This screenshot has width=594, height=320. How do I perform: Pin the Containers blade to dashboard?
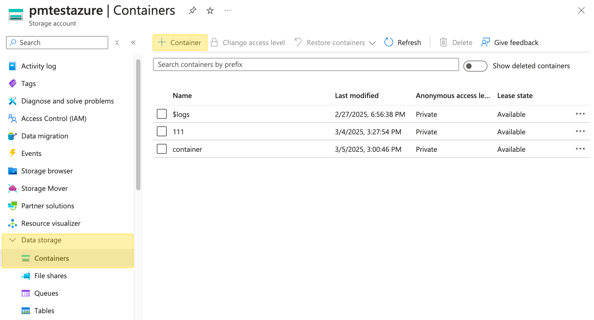click(x=192, y=11)
